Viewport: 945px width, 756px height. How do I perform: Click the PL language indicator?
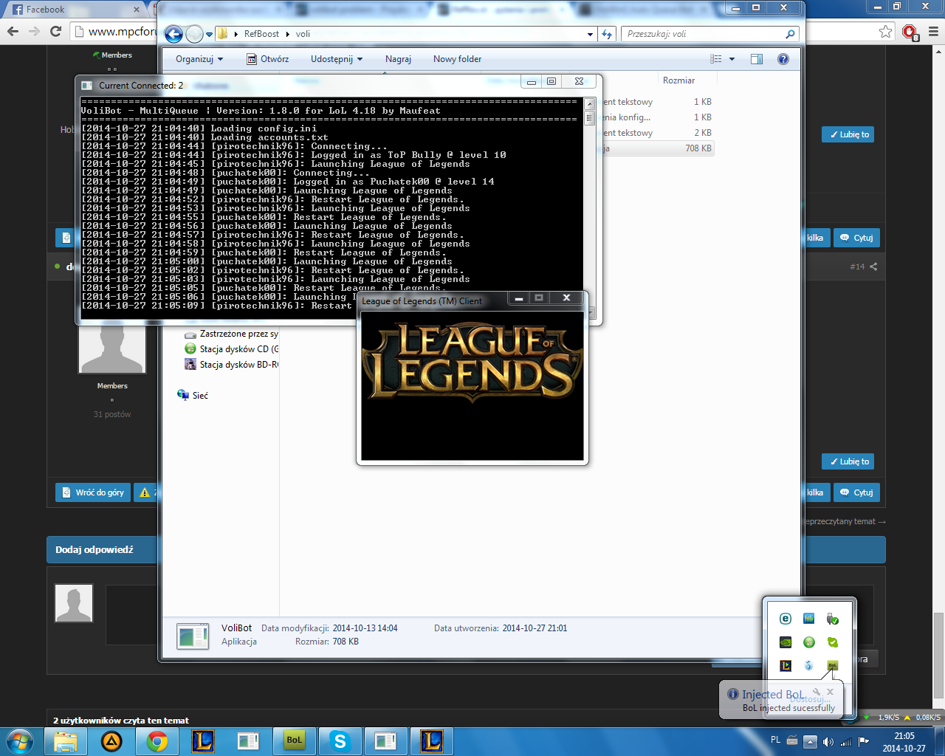coord(775,739)
